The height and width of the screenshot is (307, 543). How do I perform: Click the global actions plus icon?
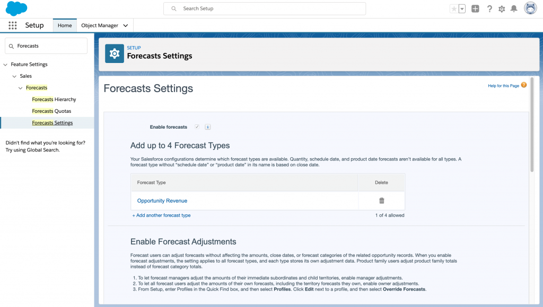(x=475, y=8)
